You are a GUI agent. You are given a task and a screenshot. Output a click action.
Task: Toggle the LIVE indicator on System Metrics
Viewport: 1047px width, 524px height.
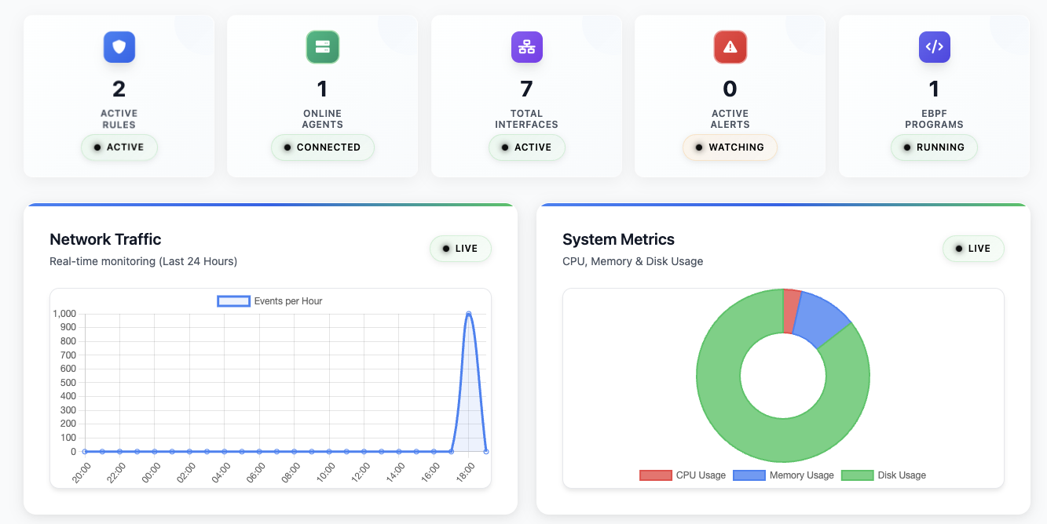point(973,248)
